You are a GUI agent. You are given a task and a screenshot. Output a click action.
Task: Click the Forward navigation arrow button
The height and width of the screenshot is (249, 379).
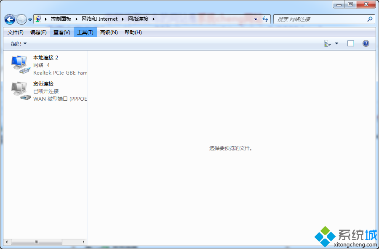click(21, 19)
